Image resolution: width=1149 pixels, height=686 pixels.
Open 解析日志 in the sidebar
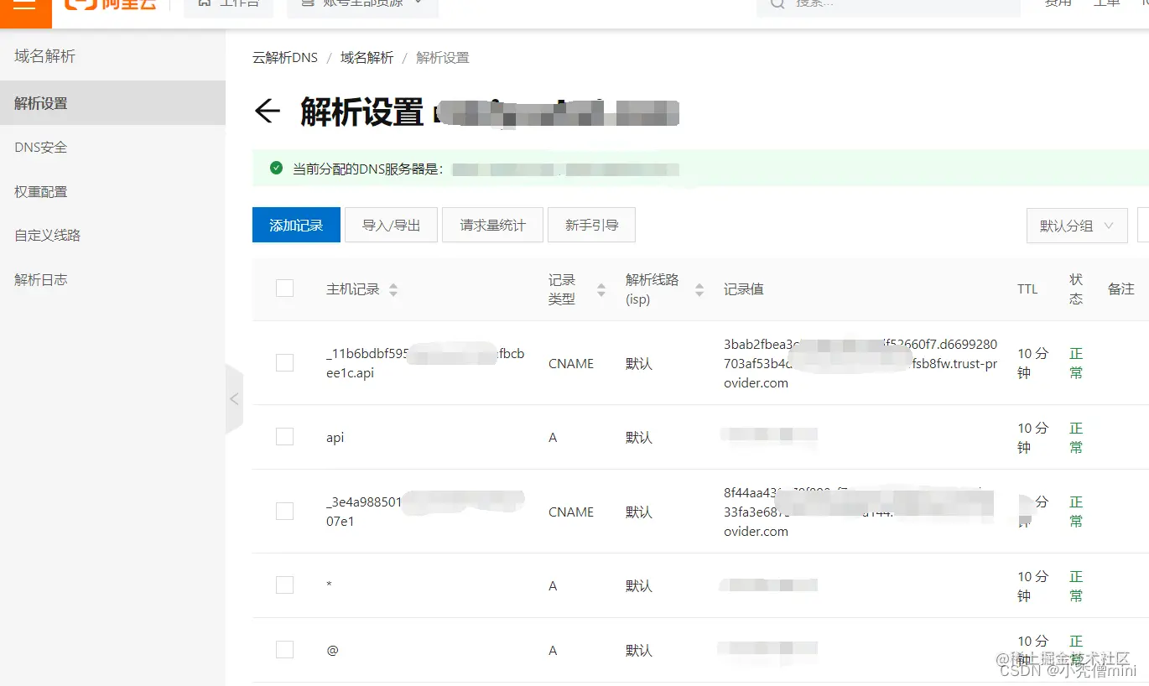click(x=41, y=278)
